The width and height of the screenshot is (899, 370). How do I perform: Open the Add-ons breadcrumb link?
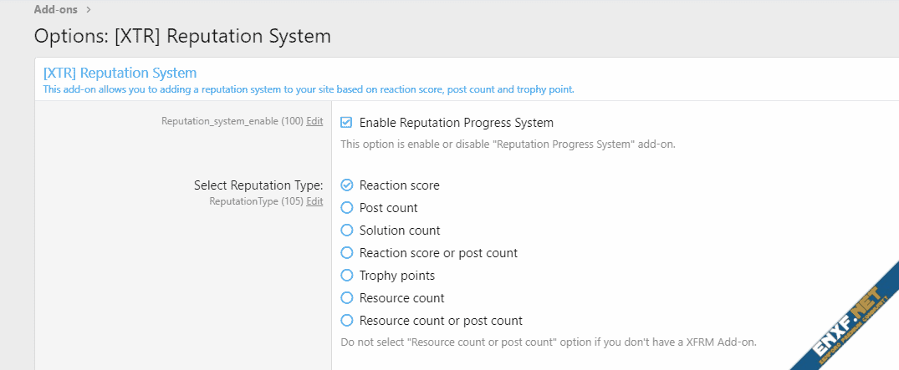tap(56, 10)
